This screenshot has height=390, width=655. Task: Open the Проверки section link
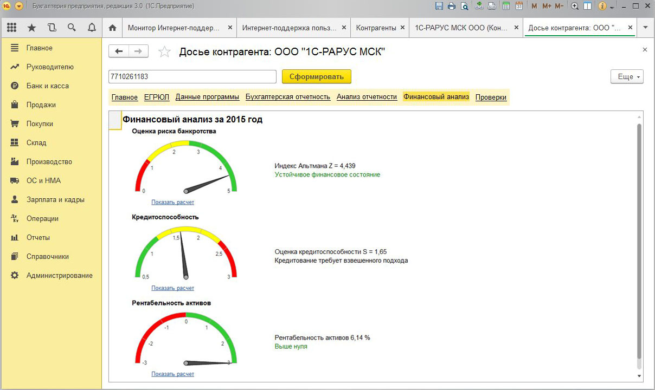tap(491, 97)
